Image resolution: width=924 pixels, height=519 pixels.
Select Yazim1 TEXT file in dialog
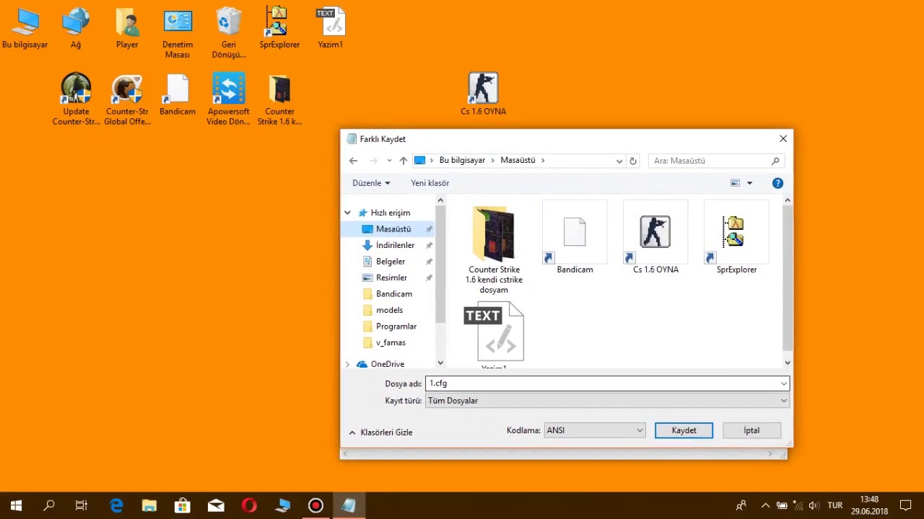coord(494,335)
